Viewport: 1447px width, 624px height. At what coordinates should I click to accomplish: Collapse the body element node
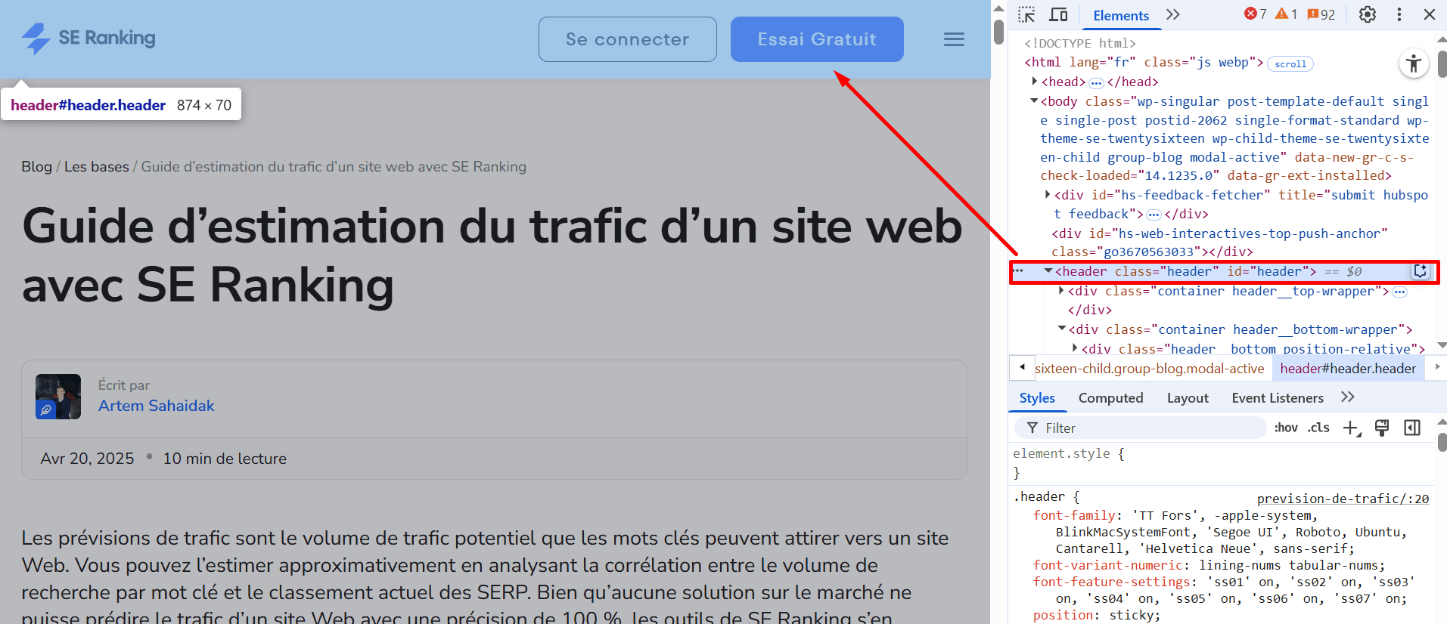pos(1034,100)
